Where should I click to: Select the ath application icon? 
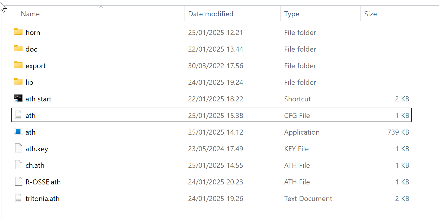pos(18,131)
